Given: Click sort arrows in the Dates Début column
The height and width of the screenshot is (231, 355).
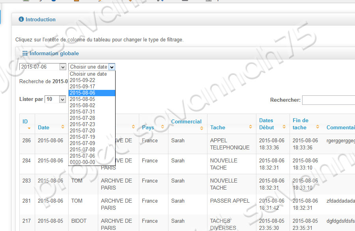Looking at the screenshot, I should [283, 127].
